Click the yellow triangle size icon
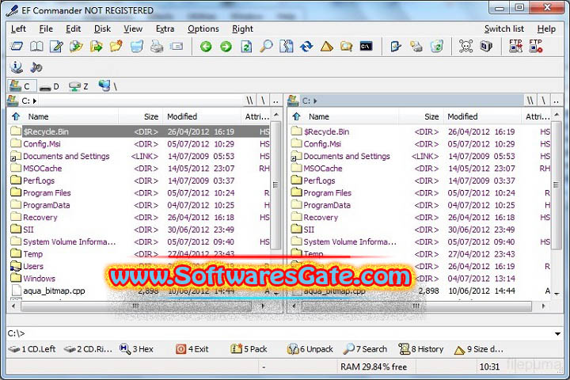This screenshot has height=380, width=570. click(326, 46)
